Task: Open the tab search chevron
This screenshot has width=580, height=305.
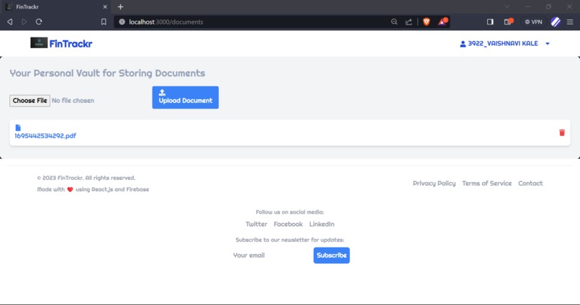Action: click(507, 6)
